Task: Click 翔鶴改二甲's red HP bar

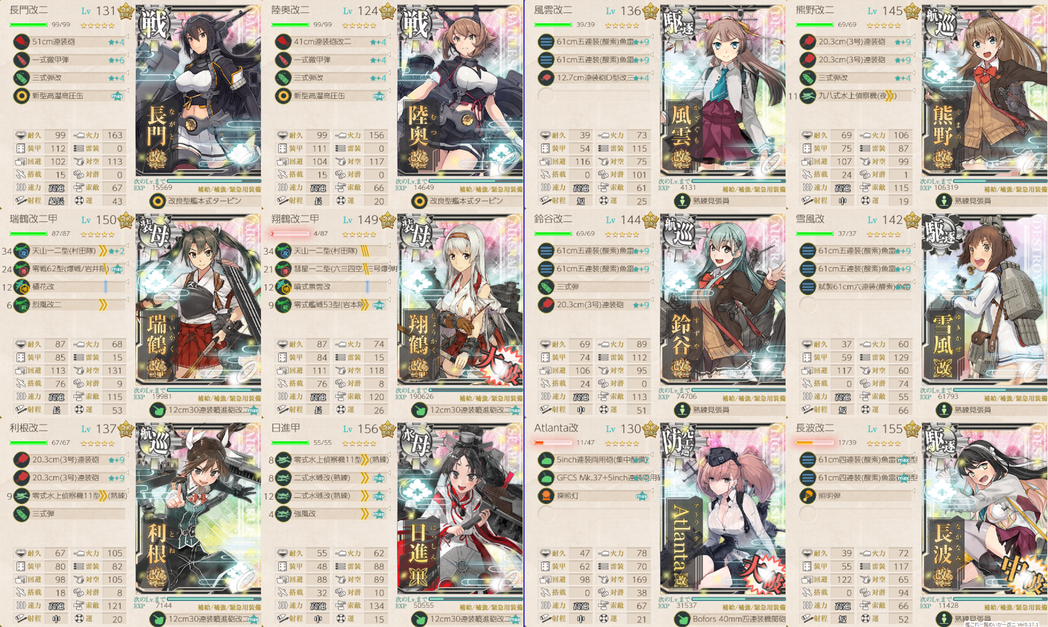Action: coord(290,233)
